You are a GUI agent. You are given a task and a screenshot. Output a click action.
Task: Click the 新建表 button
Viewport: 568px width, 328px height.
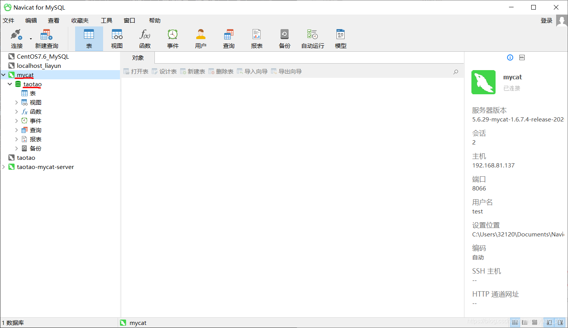click(x=193, y=72)
